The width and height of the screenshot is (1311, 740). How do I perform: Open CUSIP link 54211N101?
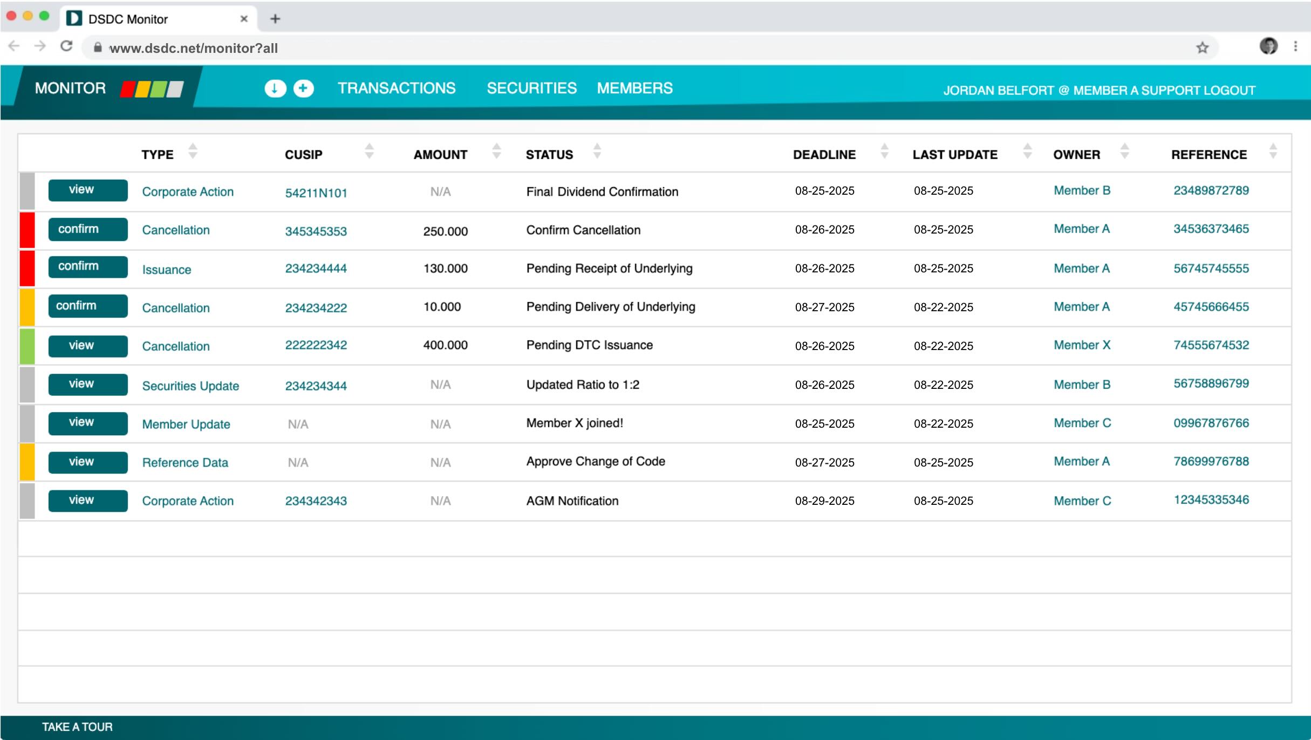pos(316,193)
